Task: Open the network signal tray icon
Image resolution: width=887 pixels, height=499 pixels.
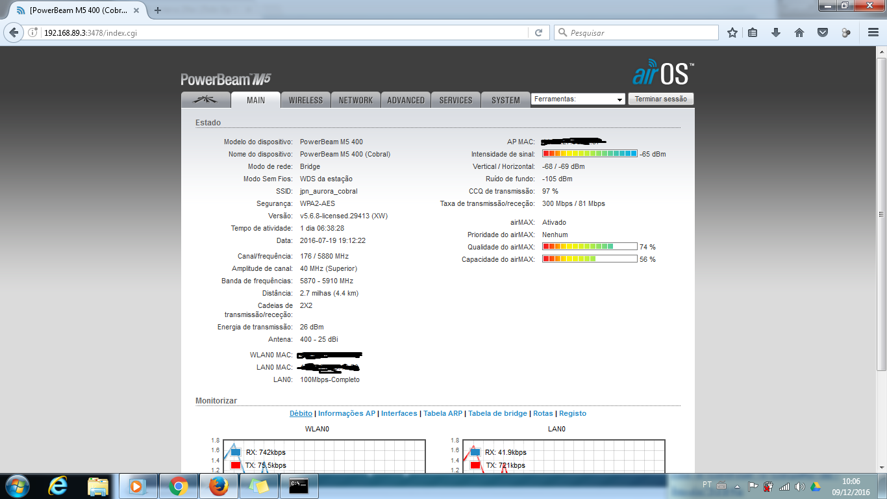Action: point(784,486)
